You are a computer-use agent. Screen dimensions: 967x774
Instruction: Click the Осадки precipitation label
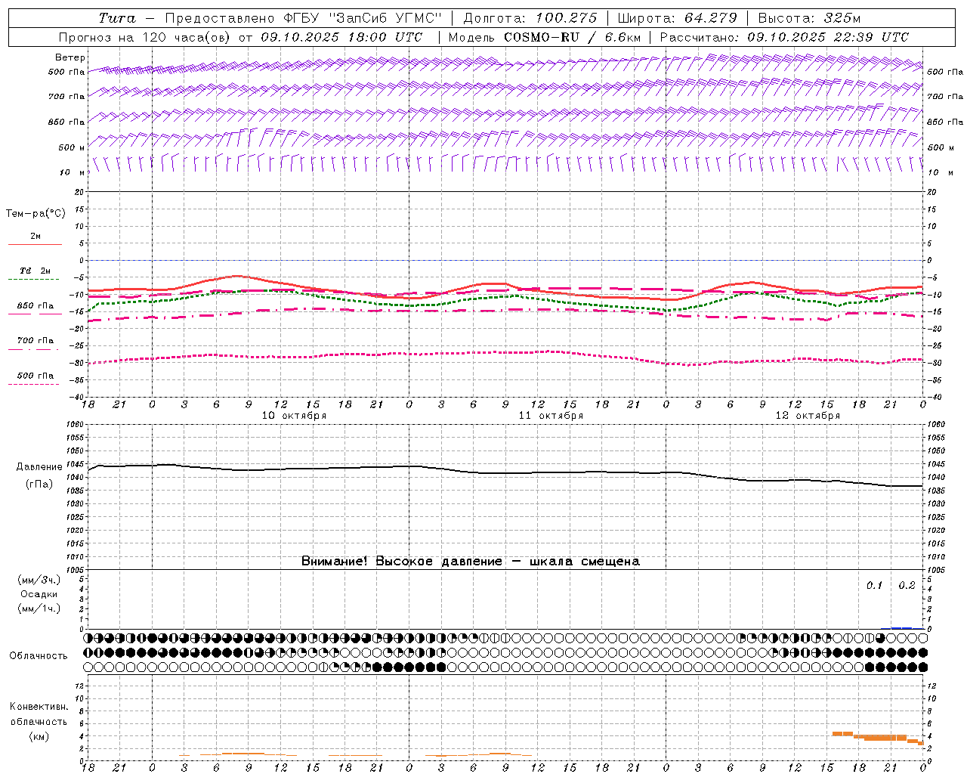point(39,594)
